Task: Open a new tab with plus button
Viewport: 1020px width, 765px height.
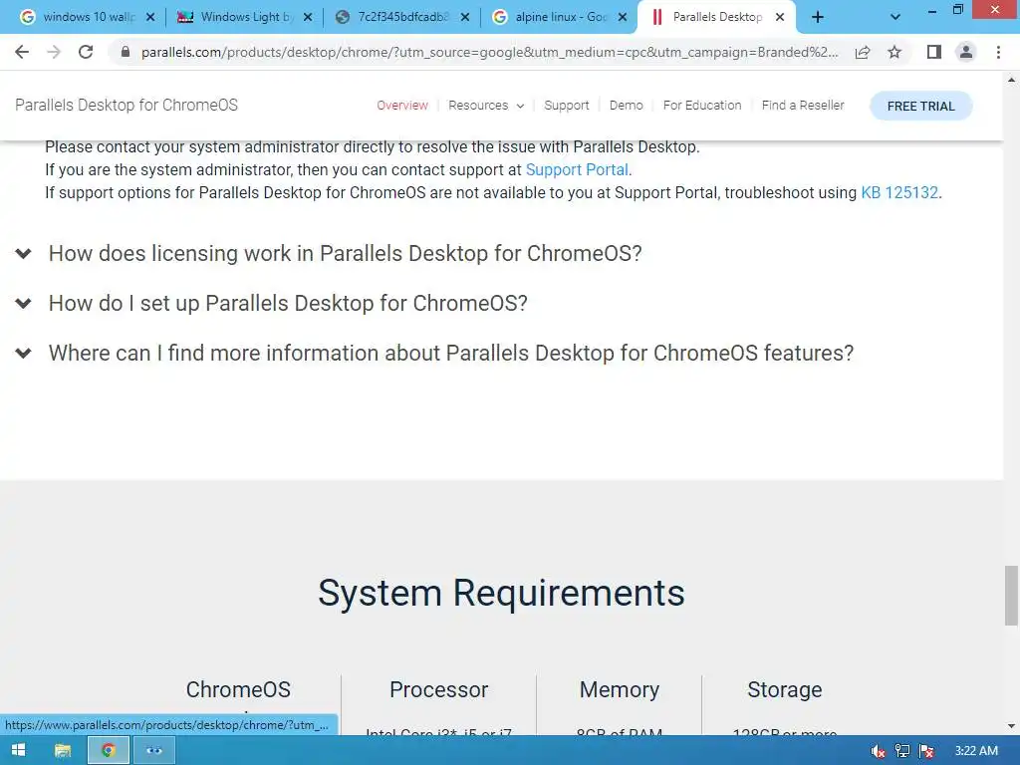Action: (818, 17)
